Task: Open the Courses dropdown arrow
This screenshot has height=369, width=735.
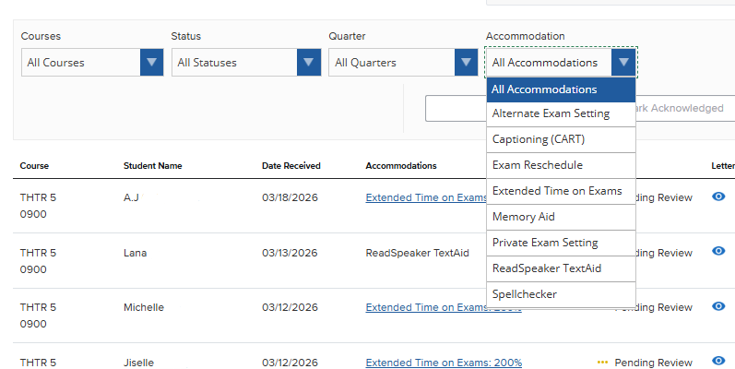Action: point(151,63)
